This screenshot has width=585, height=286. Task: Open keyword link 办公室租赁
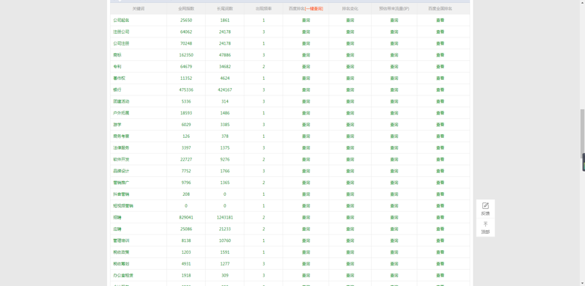tap(123, 275)
